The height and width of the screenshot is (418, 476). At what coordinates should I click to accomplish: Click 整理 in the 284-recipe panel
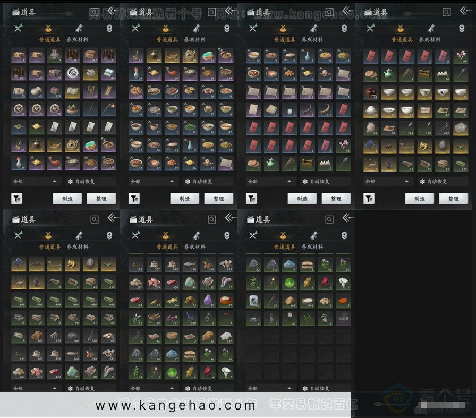(336, 199)
